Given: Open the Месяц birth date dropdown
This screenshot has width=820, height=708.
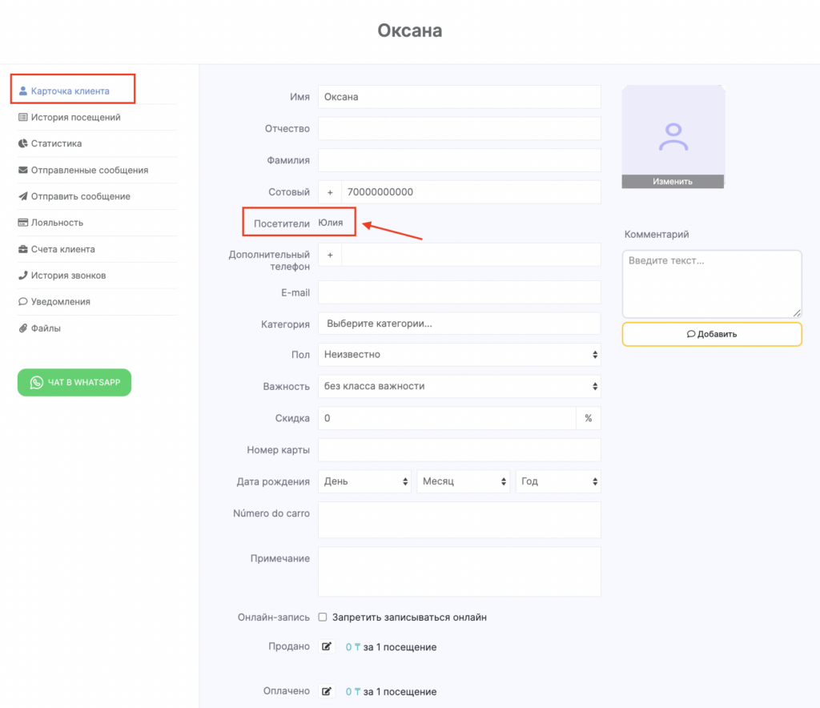Looking at the screenshot, I should point(464,481).
